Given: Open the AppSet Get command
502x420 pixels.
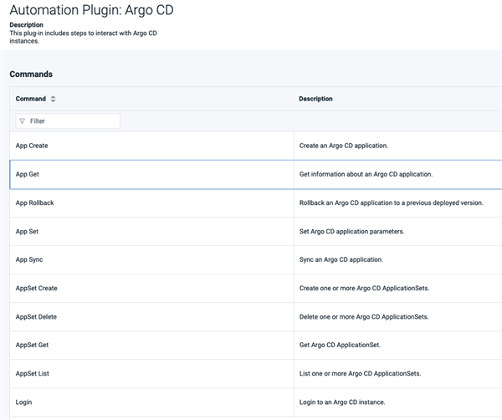Looking at the screenshot, I should [32, 345].
